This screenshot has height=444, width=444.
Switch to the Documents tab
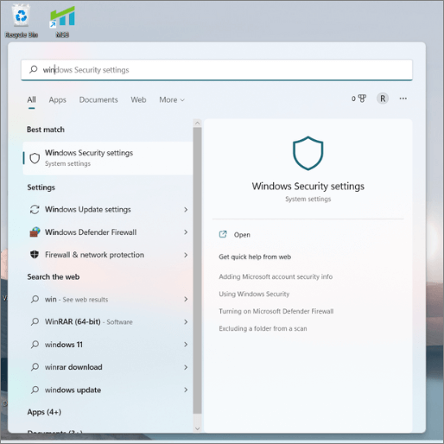click(x=98, y=99)
